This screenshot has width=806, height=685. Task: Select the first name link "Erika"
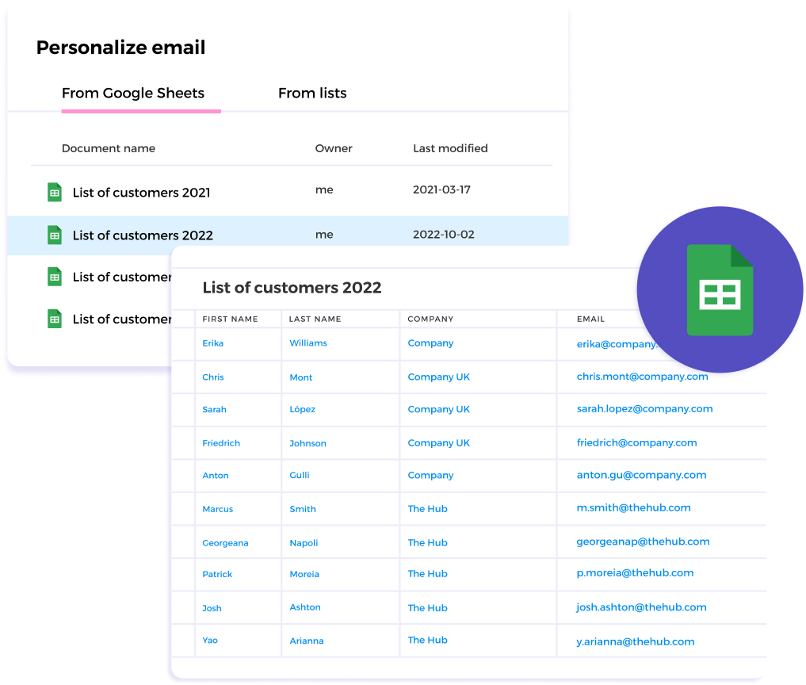tap(212, 343)
